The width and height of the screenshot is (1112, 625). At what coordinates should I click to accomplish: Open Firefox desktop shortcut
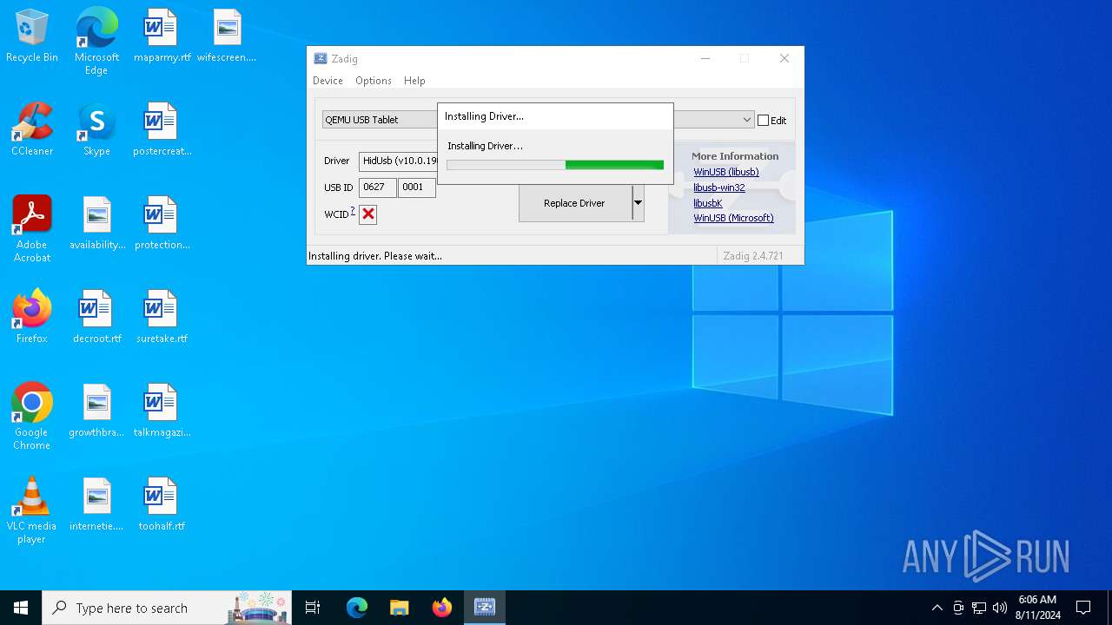tap(32, 318)
